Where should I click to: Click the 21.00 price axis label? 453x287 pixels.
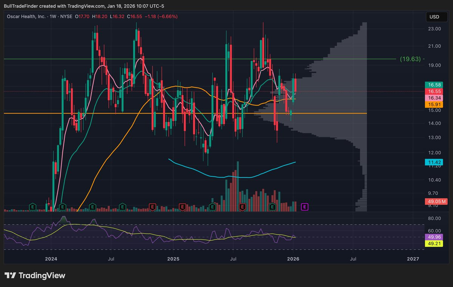click(435, 46)
